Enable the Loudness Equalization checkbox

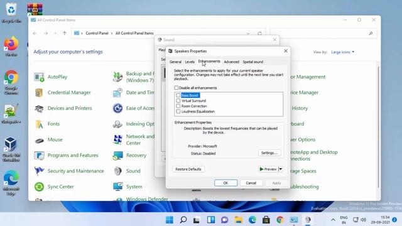[178, 112]
